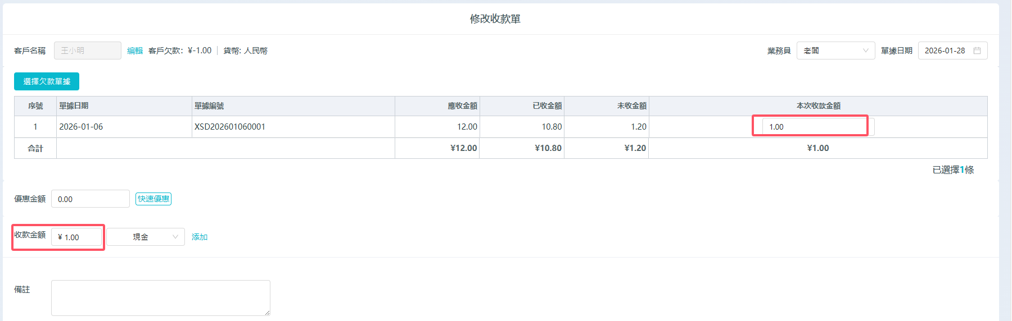Click the 優惠金額 input field
Viewport: 1012px width, 321px height.
click(x=90, y=199)
